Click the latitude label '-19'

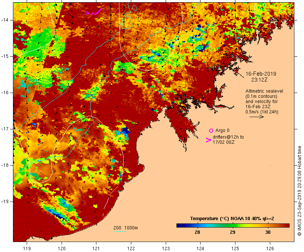point(4,202)
